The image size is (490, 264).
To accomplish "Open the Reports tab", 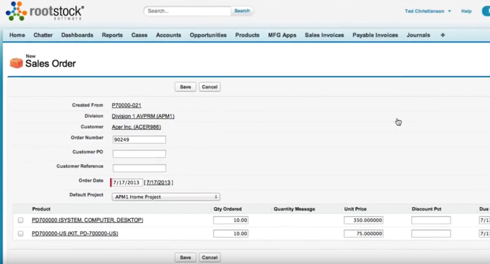I will (112, 35).
